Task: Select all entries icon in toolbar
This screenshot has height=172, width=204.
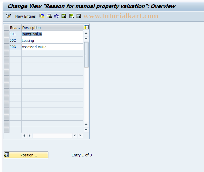Action: (x=64, y=16)
